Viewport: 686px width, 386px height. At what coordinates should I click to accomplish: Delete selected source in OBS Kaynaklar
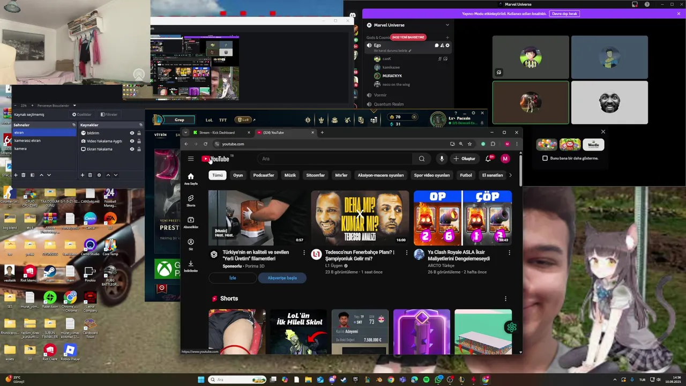90,175
